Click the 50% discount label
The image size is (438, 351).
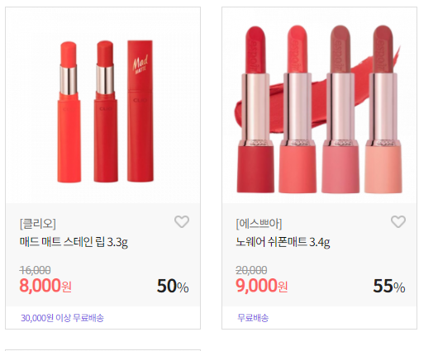[x=173, y=287]
